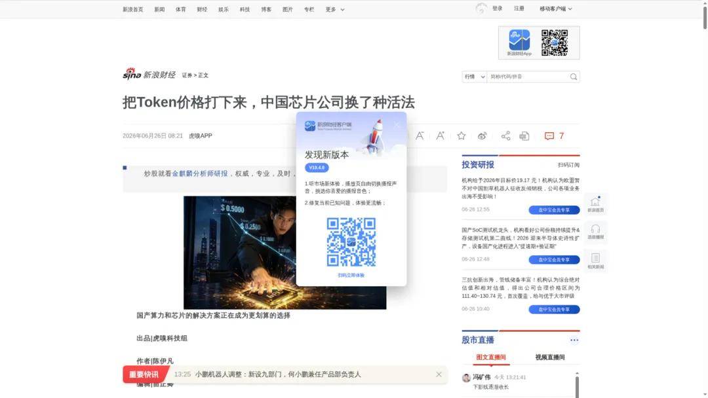The height and width of the screenshot is (398, 708).
Task: Click the 新浪财经客户端 logo in the popup
Action: [328, 126]
